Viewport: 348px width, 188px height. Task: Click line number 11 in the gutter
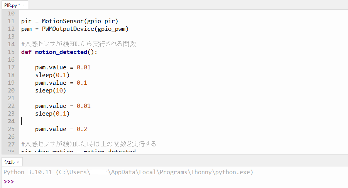[11, 21]
